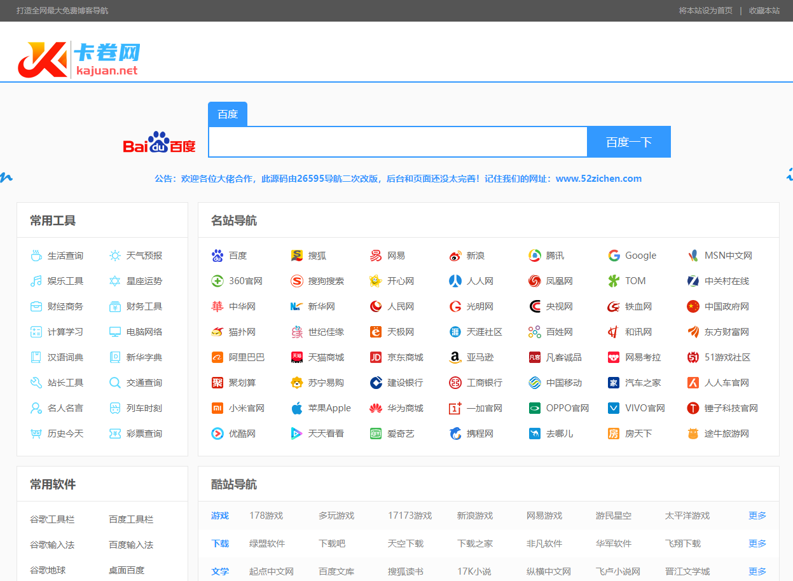Click the 卡卷网 kajuan.net site logo
The height and width of the screenshot is (581, 793).
pyautogui.click(x=79, y=60)
